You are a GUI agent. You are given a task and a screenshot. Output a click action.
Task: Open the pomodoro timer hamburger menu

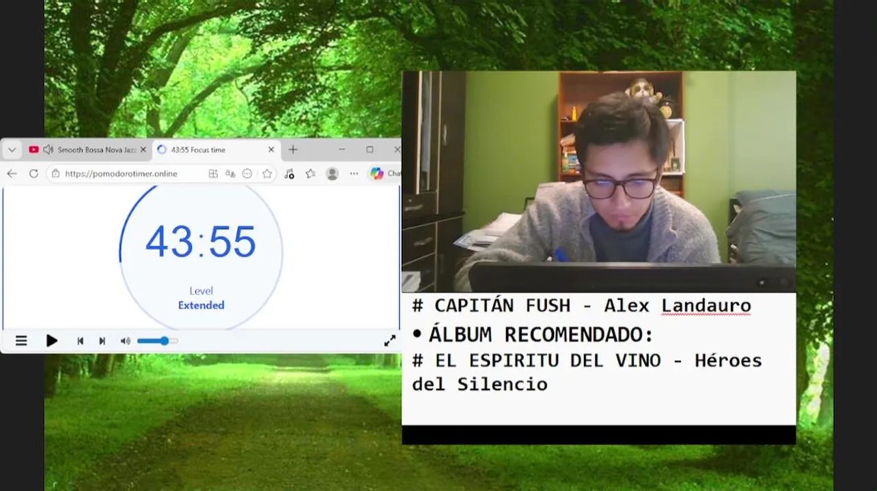click(21, 340)
